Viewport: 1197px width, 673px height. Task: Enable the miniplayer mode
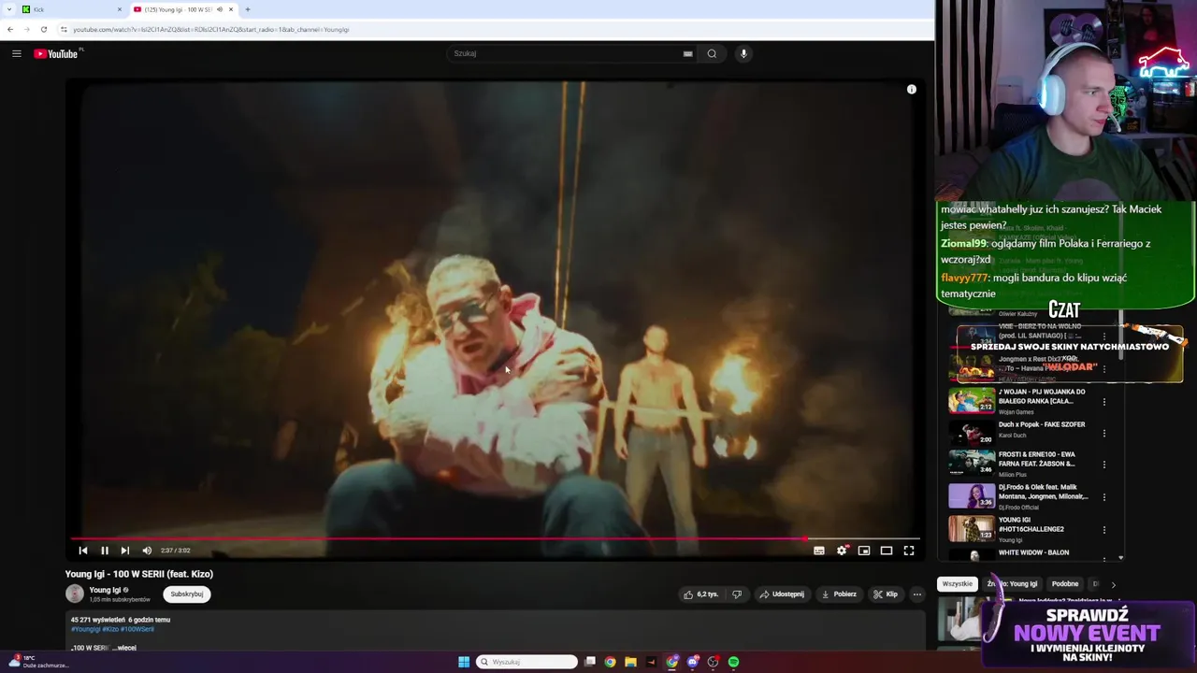click(x=864, y=551)
